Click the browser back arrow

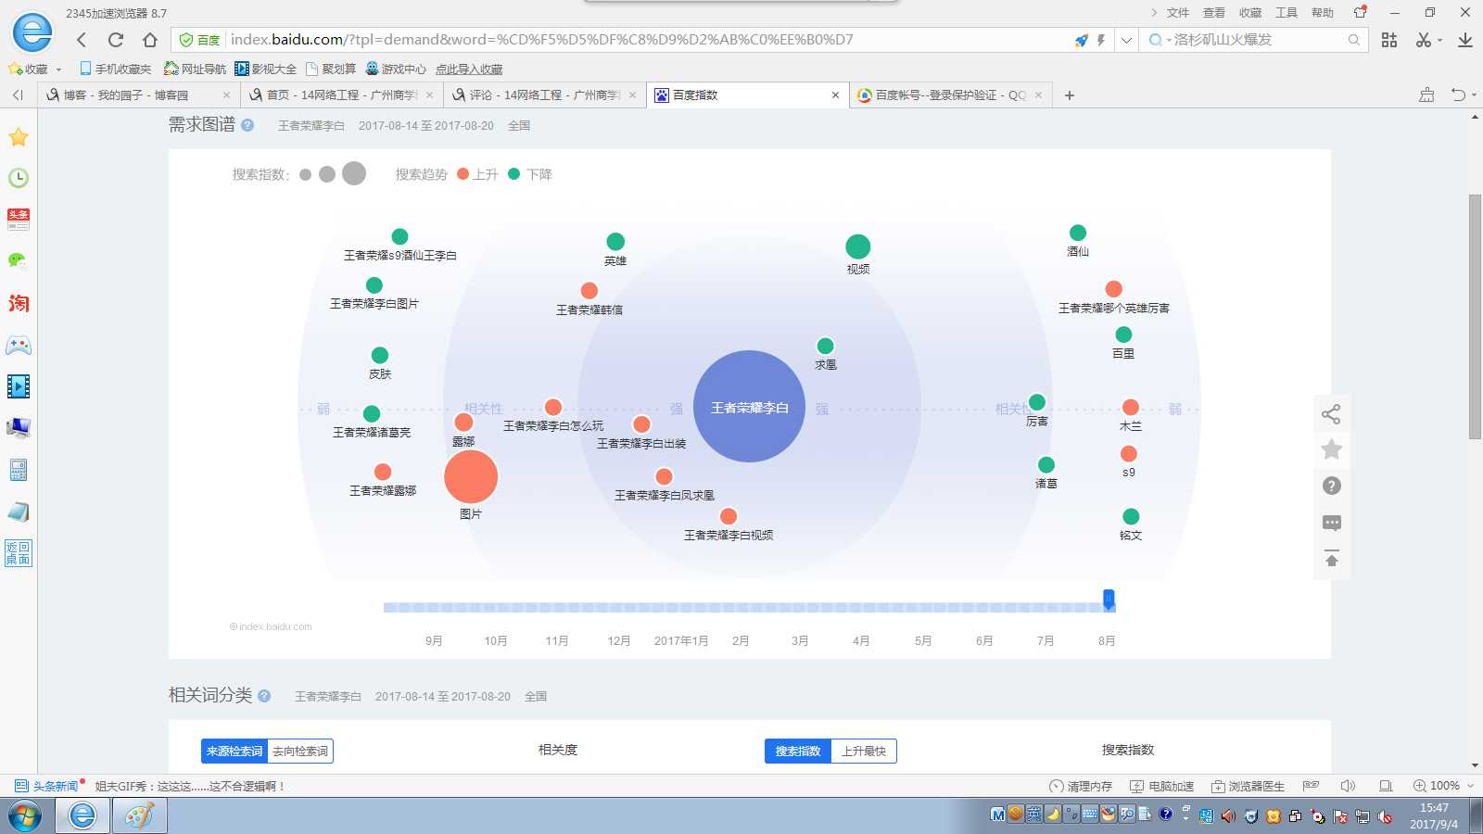point(82,40)
